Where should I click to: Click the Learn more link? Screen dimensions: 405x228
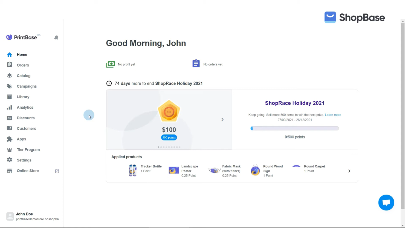coord(333,115)
